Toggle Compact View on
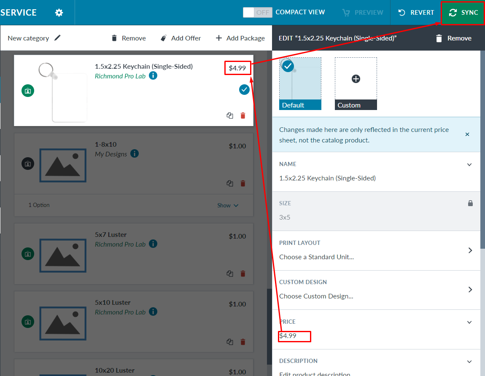This screenshot has height=376, width=485. point(257,12)
